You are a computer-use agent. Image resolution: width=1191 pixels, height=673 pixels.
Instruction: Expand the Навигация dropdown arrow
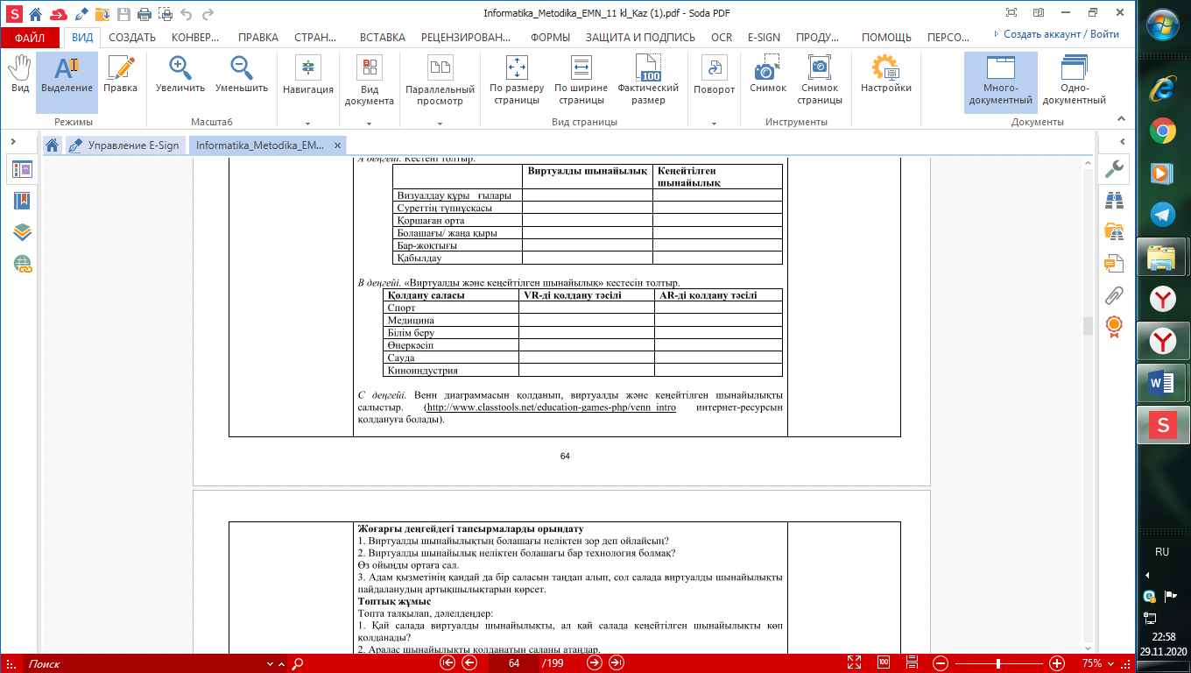307,124
